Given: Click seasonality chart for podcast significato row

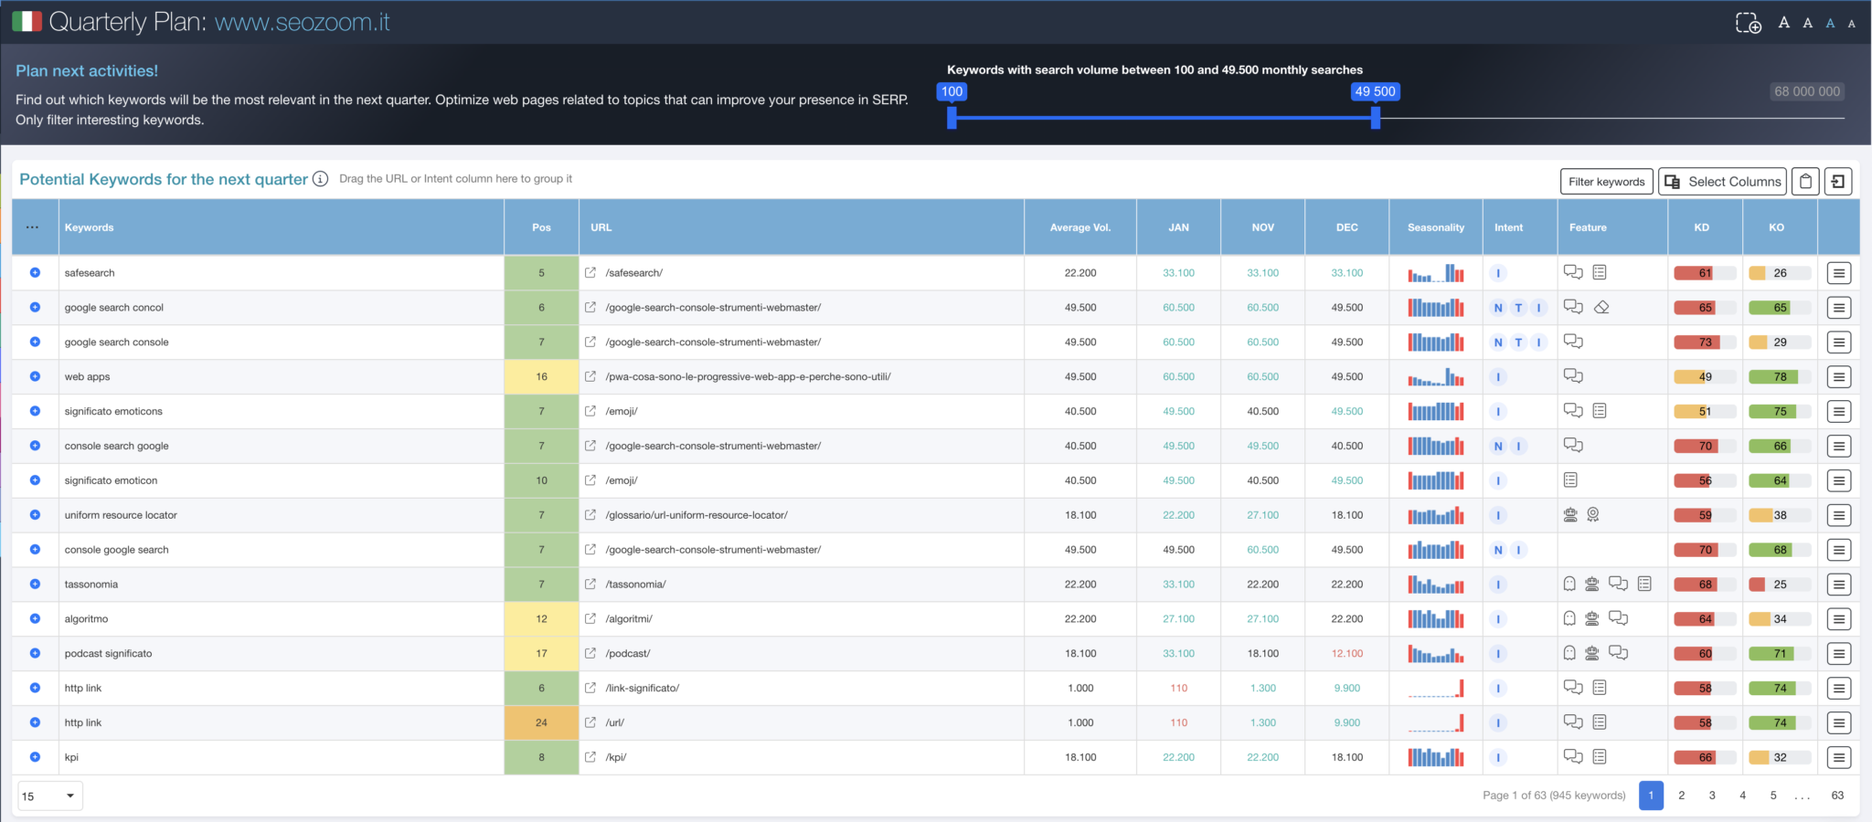Looking at the screenshot, I should point(1436,654).
